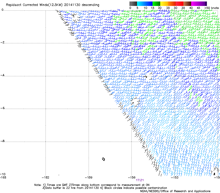Image resolution: width=220 pixels, height=193 pixels.
Task: Click the magenta 40-45 knots color swatch
Action: tap(195, 4)
